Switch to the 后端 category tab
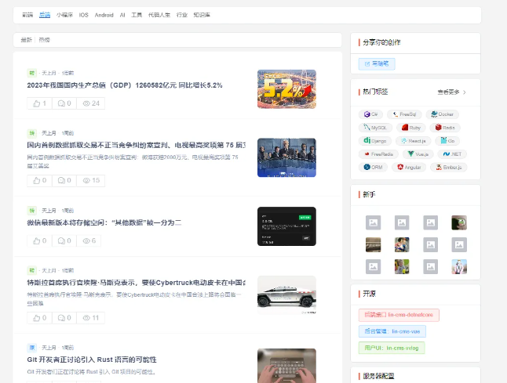This screenshot has height=383, width=507. [x=45, y=15]
